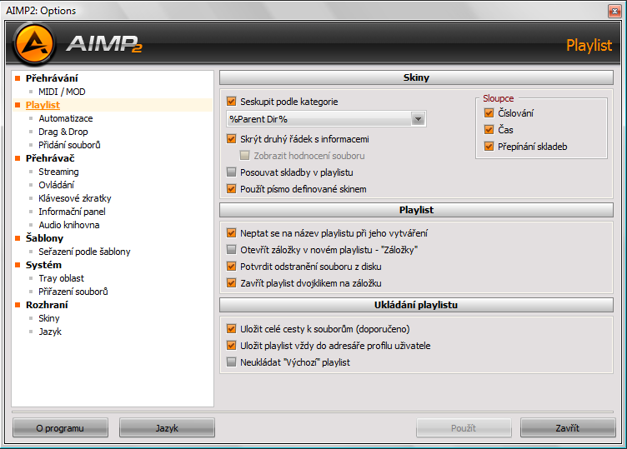Open Tray oblast settings
Screen dimensions: 627x449
click(x=61, y=278)
